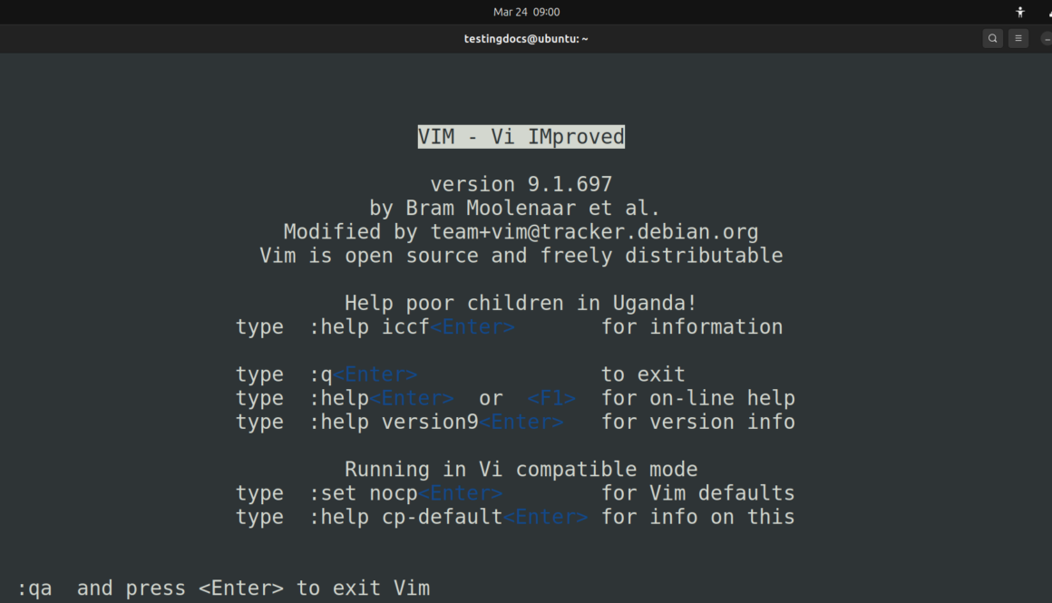Click the :q<Enter> command text
This screenshot has height=603, width=1052.
coord(363,374)
